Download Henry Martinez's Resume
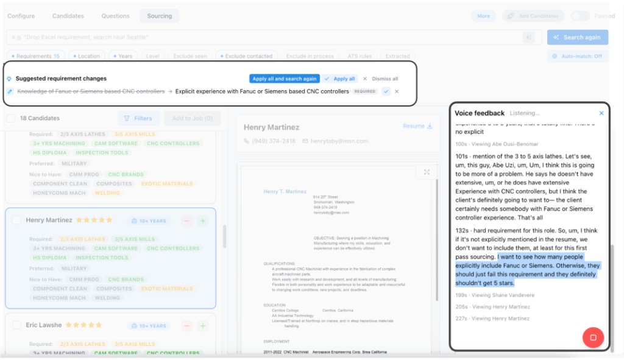Screen dimensions: 624x360 (417, 126)
